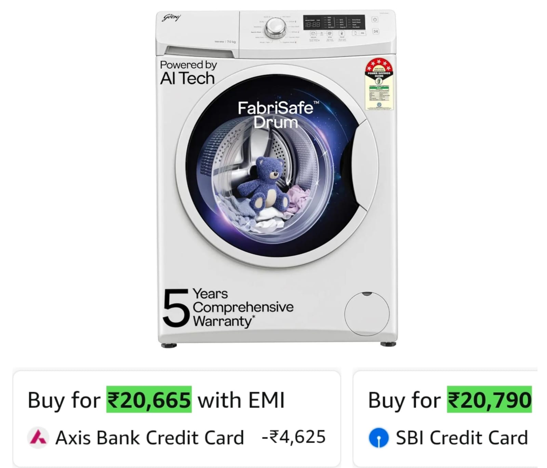
Task: Click the ₹20,790 highlighted price
Action: coord(490,399)
